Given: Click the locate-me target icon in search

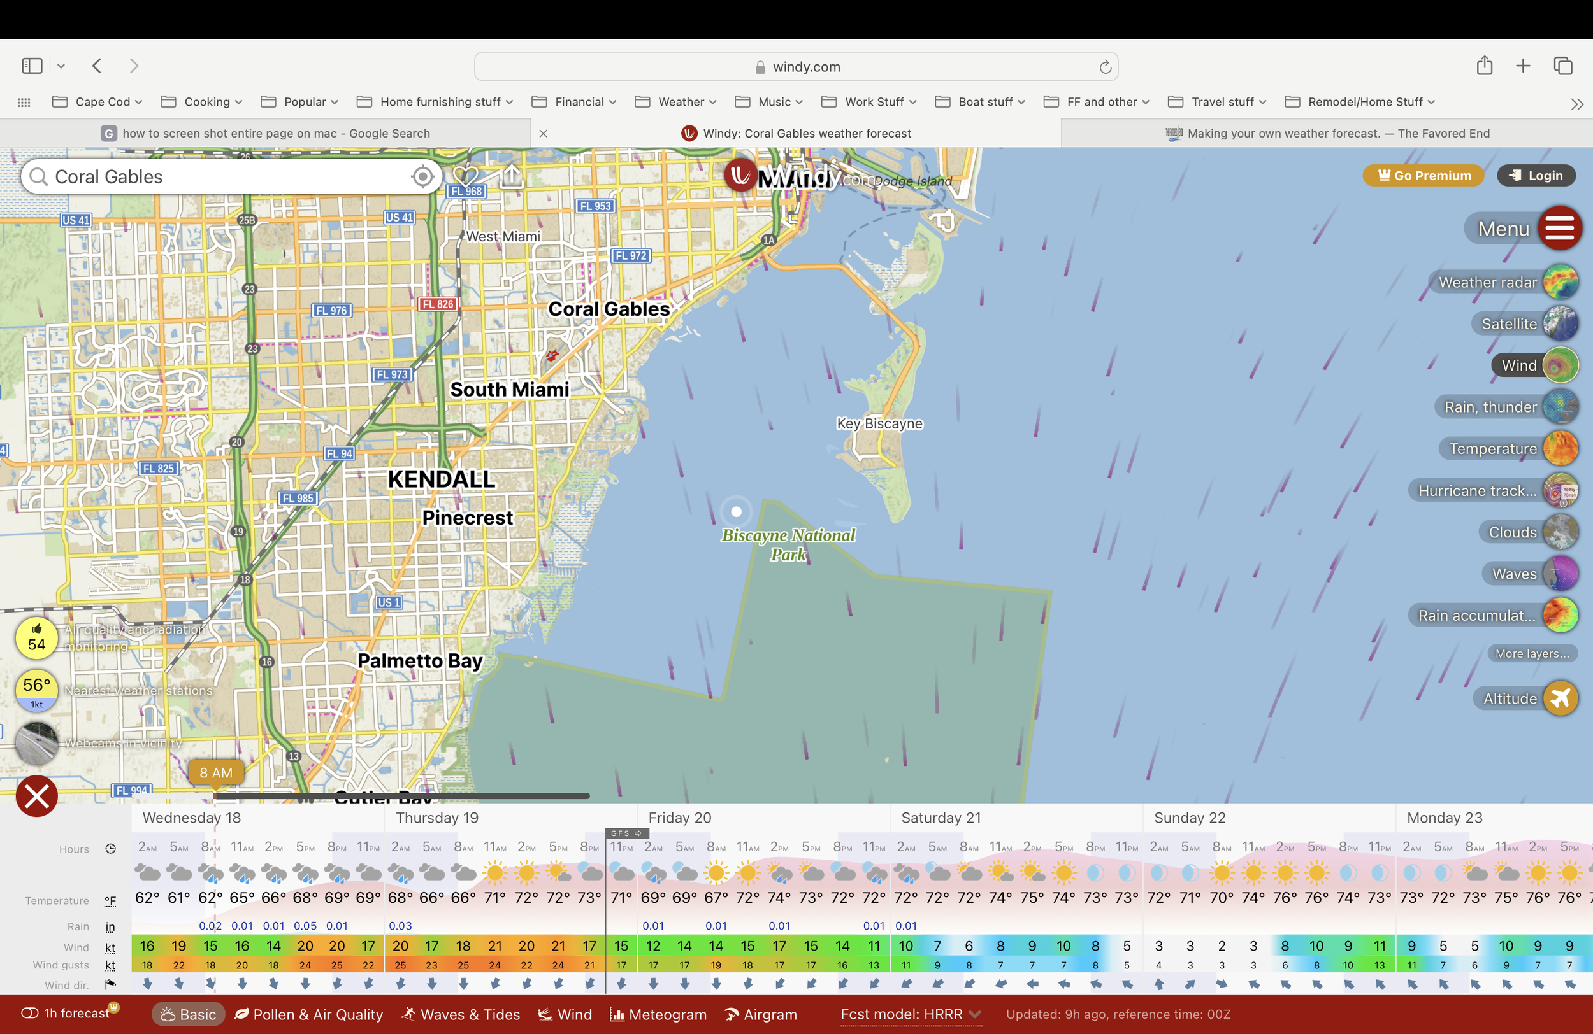Looking at the screenshot, I should coord(422,176).
